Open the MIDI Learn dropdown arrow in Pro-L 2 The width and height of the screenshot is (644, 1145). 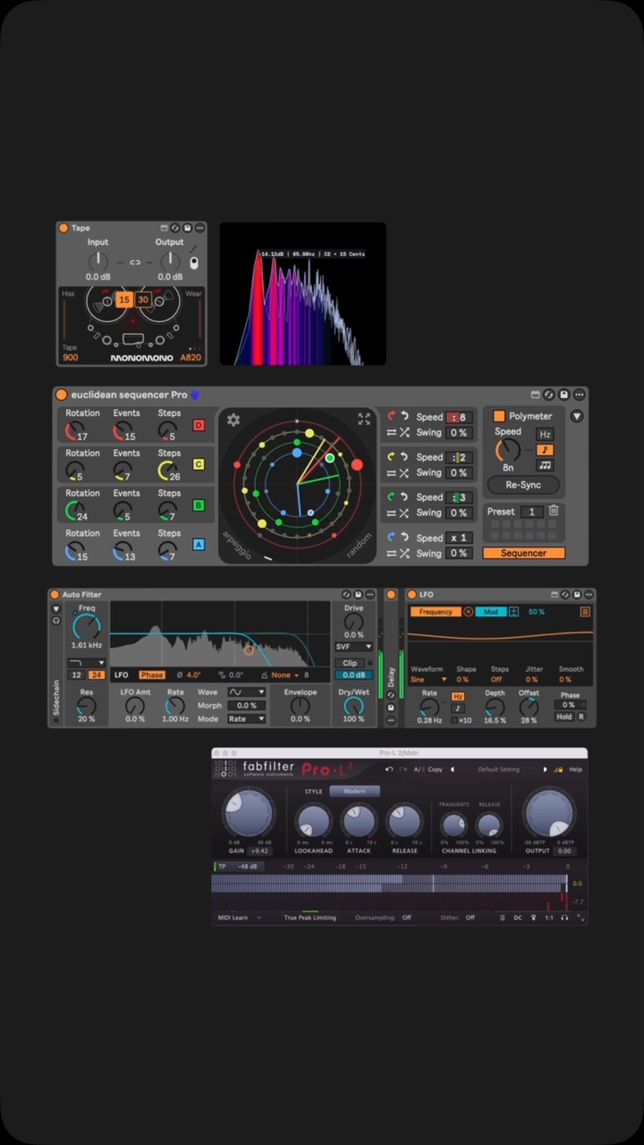[x=259, y=918]
